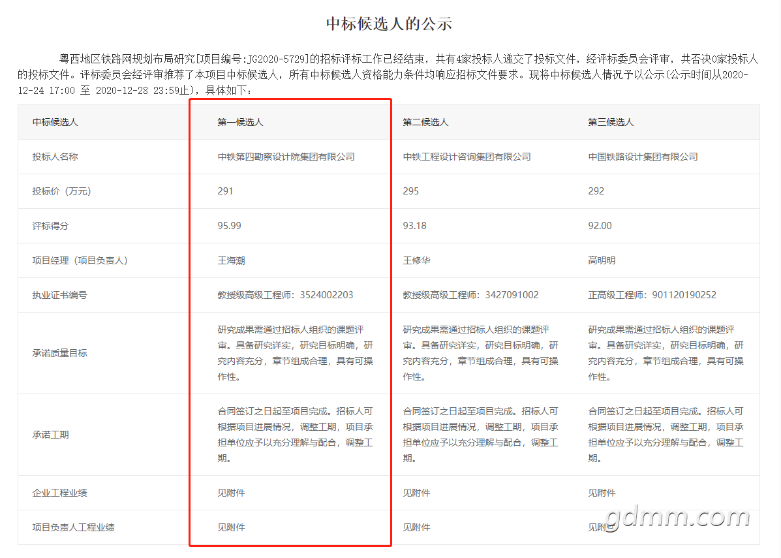781x558 pixels.
Task: Click the page title 中标候选人的公示
Action: [x=389, y=23]
